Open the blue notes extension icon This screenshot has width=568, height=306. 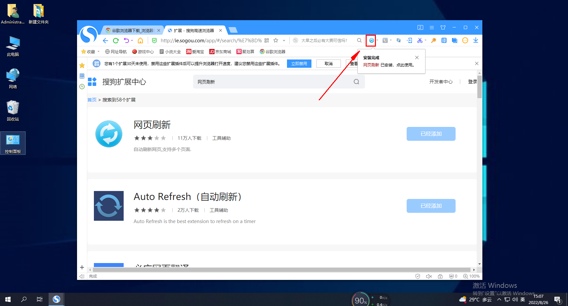[455, 40]
